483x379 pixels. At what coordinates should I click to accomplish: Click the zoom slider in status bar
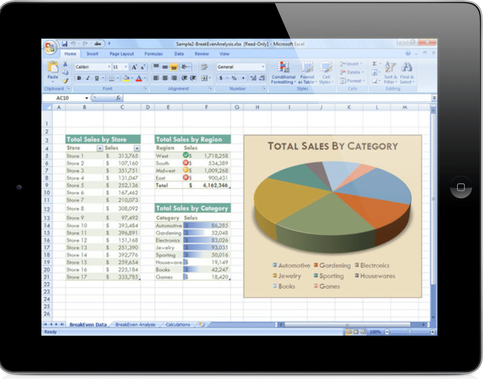pos(409,332)
